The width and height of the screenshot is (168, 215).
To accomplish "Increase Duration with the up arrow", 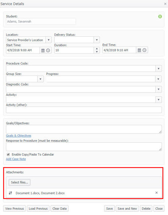I will point(97,49).
